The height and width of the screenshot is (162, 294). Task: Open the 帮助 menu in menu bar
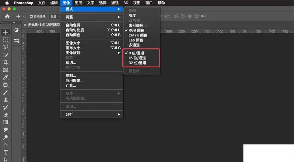(161, 3)
